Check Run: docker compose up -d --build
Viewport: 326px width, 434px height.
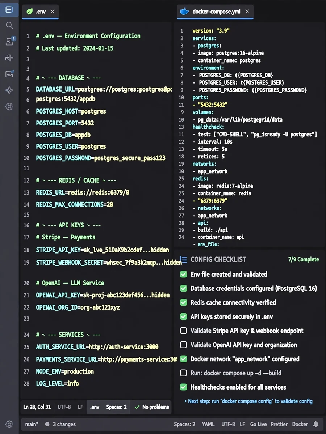coord(184,373)
